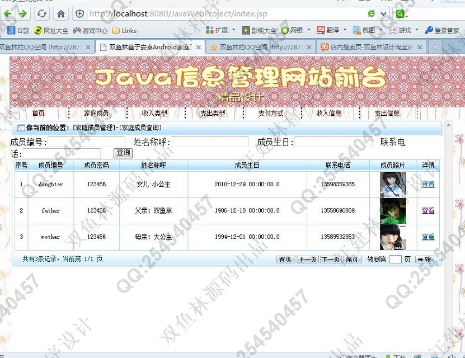Open the 谷歌 bookmark

pyautogui.click(x=18, y=30)
